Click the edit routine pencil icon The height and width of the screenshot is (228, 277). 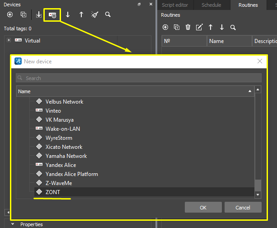pos(199,27)
